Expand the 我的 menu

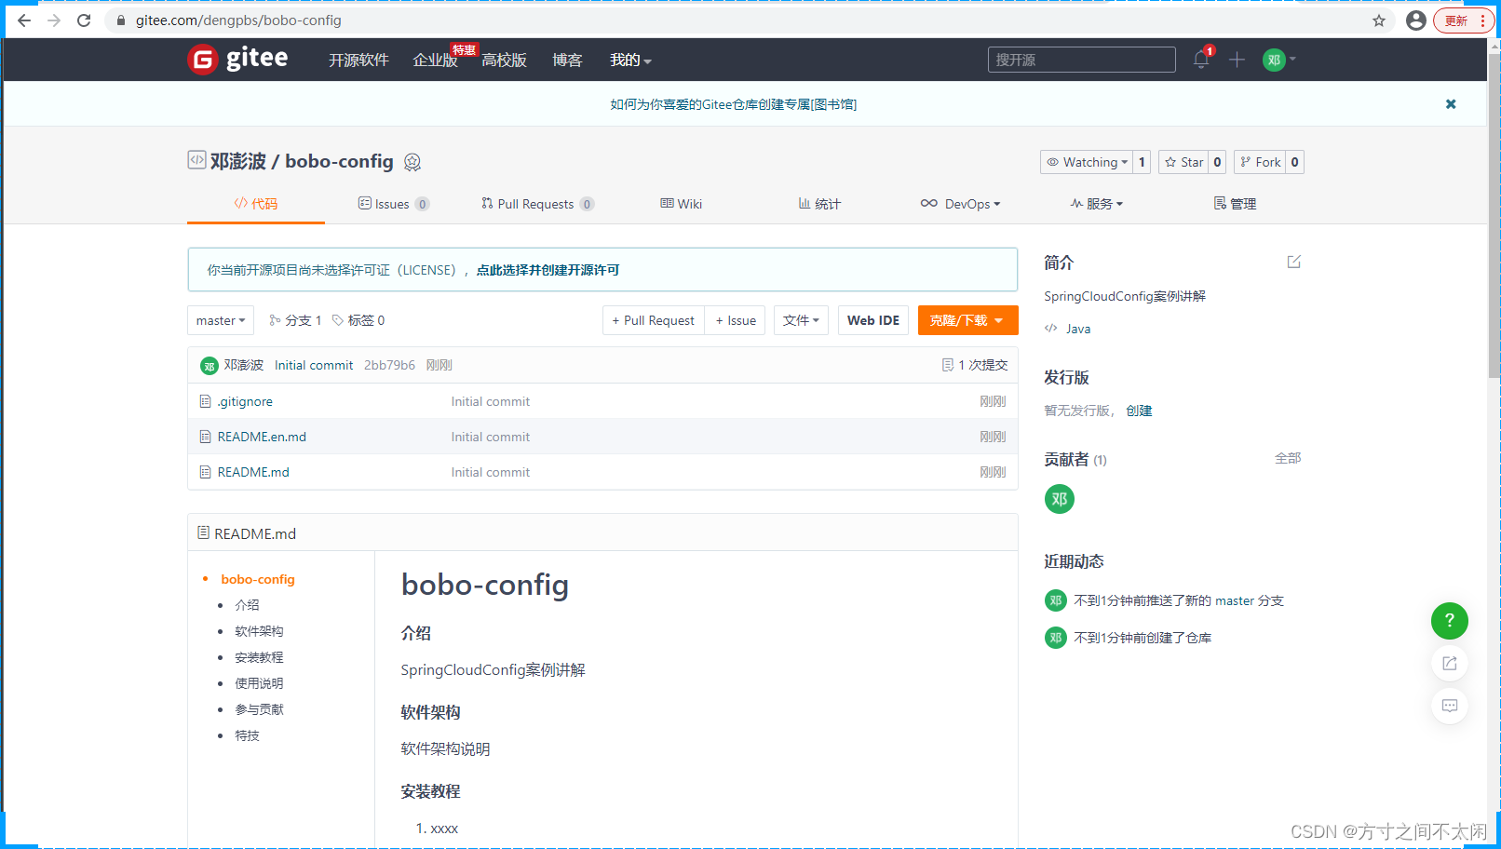coord(630,60)
